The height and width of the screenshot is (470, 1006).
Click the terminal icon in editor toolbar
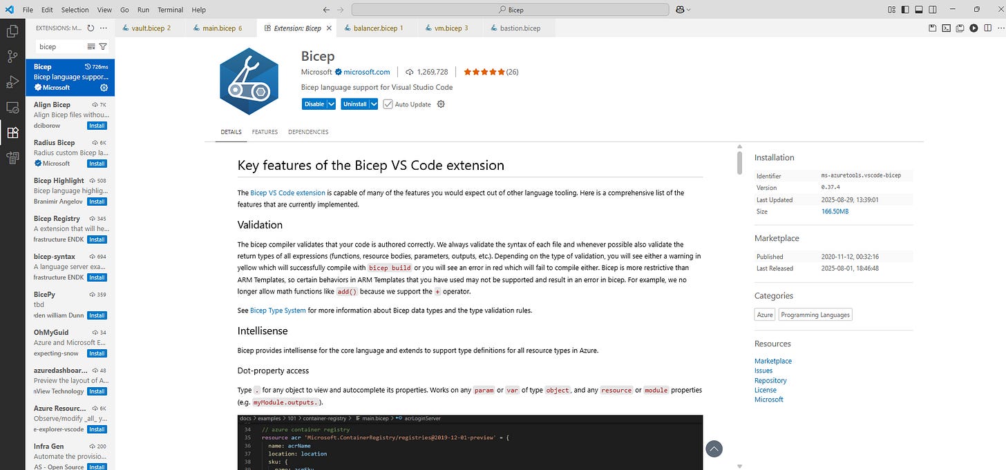click(x=946, y=28)
